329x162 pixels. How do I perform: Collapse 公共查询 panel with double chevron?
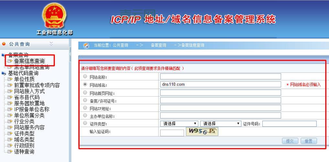[51, 44]
